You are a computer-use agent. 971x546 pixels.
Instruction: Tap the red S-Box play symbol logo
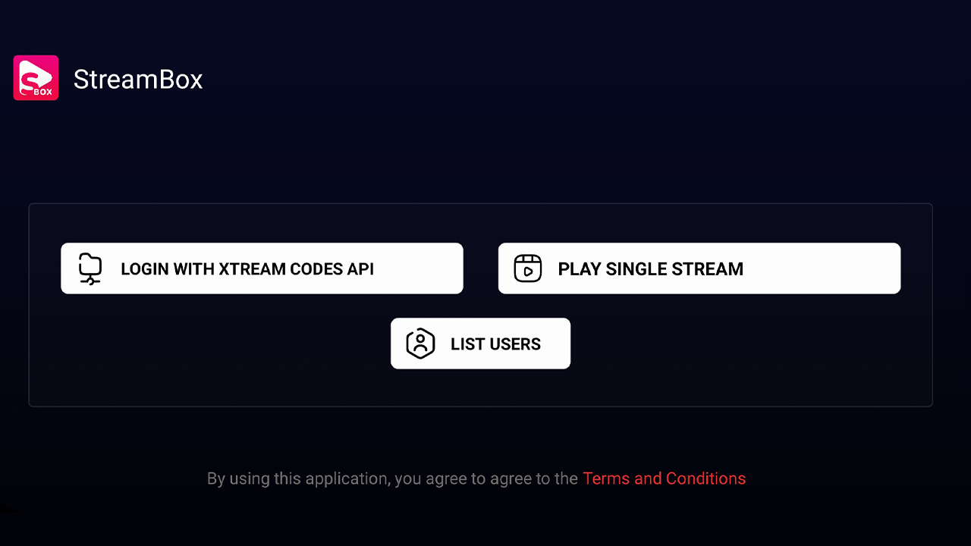click(x=36, y=77)
